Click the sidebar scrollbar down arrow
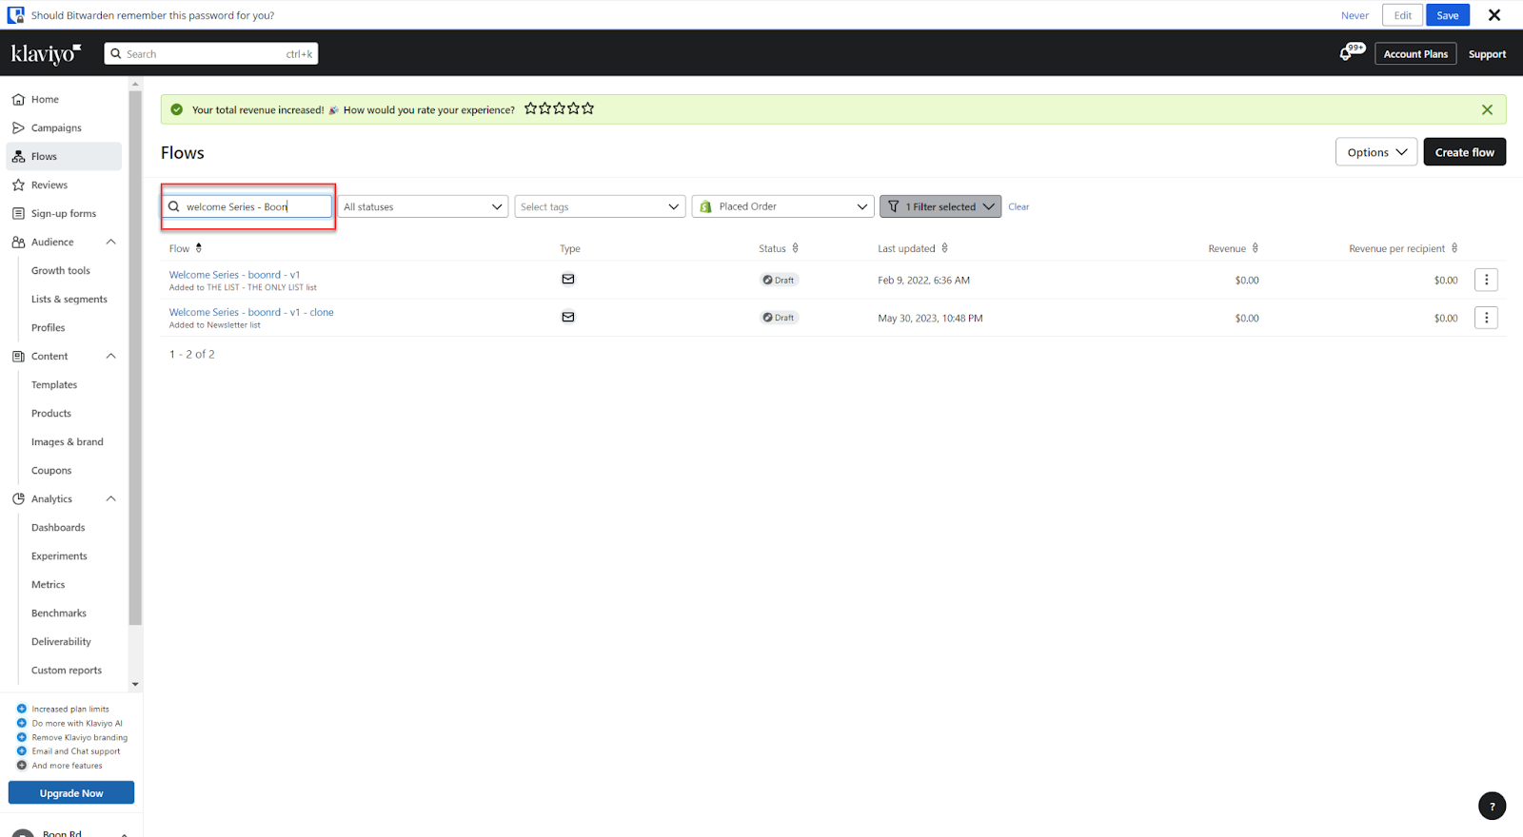The height and width of the screenshot is (837, 1523). tap(135, 684)
